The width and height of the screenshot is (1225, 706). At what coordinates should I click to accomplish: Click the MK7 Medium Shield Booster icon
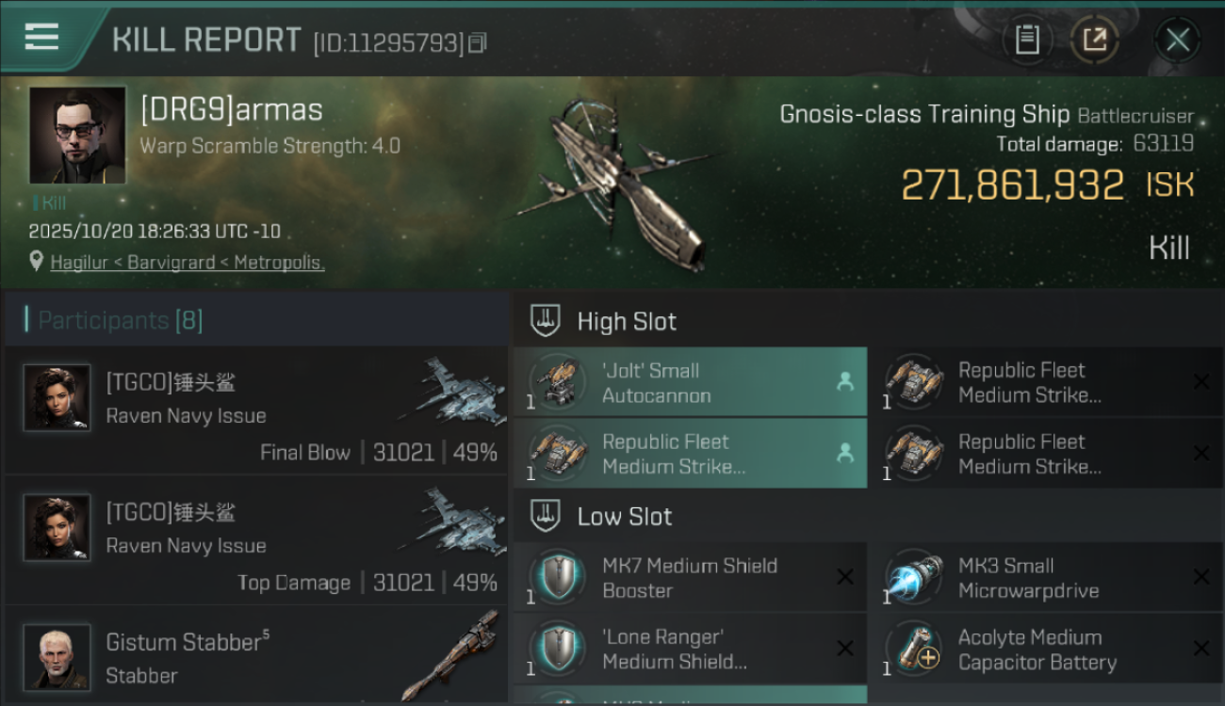(557, 577)
